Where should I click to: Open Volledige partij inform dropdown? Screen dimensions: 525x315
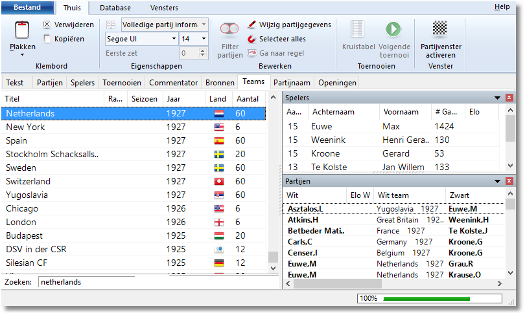[203, 25]
